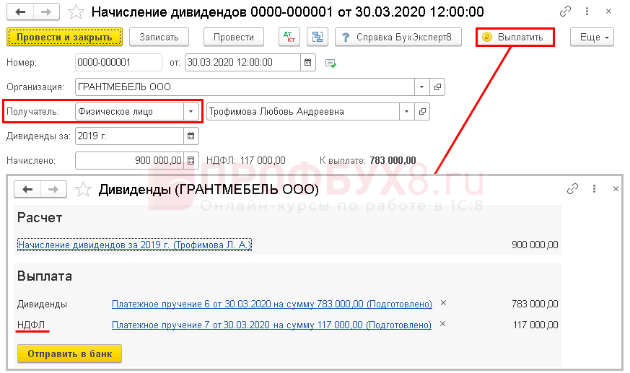Go back using the top window's back arrow
Screen dimensions: 630x373
[x=20, y=12]
